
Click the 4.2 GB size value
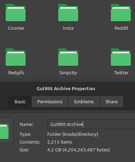pos(79,150)
